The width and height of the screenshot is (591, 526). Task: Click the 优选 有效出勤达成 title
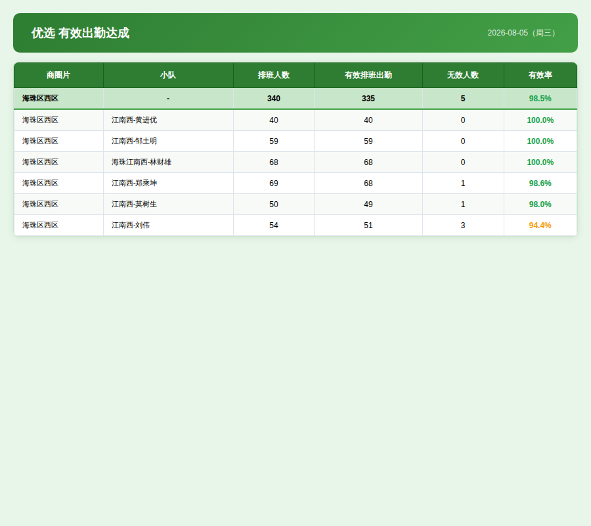click(x=80, y=33)
